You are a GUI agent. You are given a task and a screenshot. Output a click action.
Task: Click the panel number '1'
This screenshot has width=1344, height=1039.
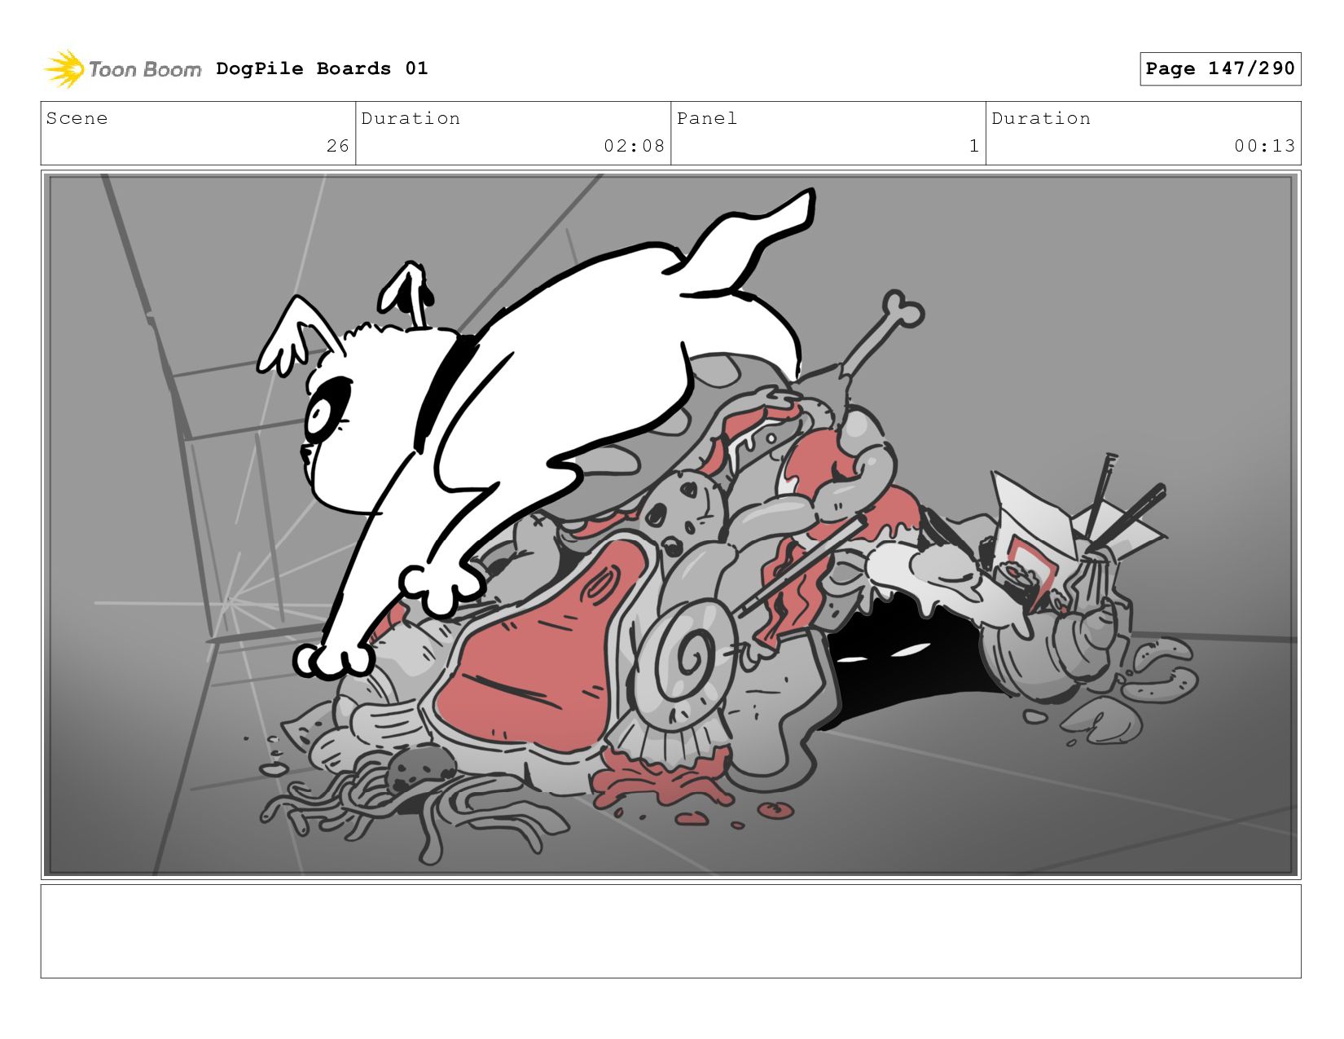[974, 146]
